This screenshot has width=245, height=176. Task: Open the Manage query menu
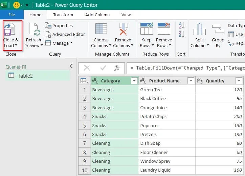tap(59, 43)
